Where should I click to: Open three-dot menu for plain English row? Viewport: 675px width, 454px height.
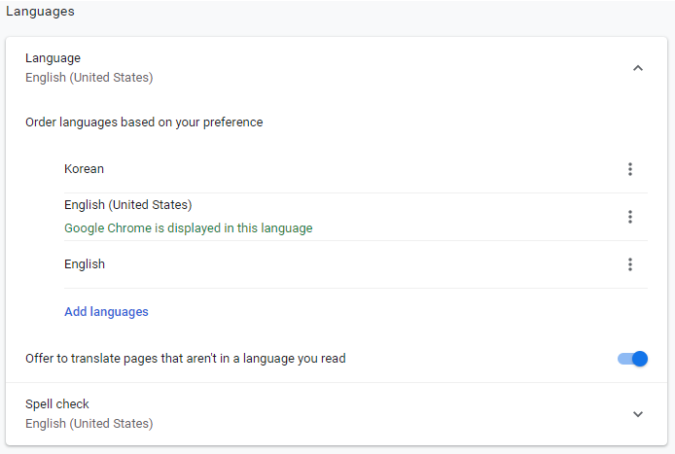tap(630, 264)
